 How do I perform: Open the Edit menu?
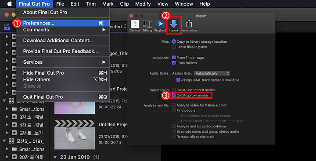pos(75,4)
